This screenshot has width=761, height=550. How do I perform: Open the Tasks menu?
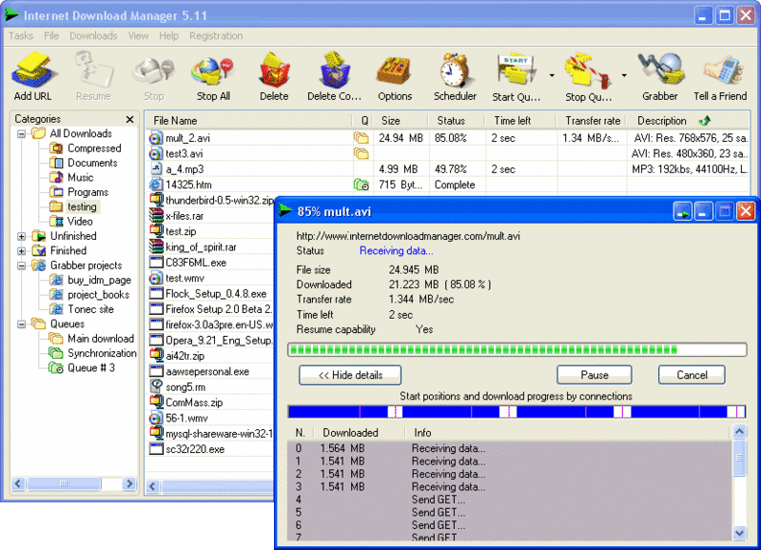[21, 36]
